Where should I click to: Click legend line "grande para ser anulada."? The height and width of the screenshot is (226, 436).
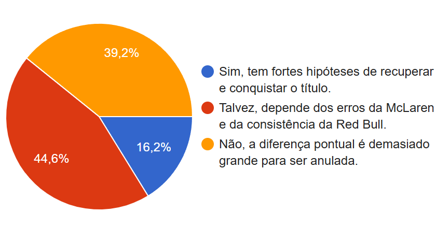pos(289,161)
